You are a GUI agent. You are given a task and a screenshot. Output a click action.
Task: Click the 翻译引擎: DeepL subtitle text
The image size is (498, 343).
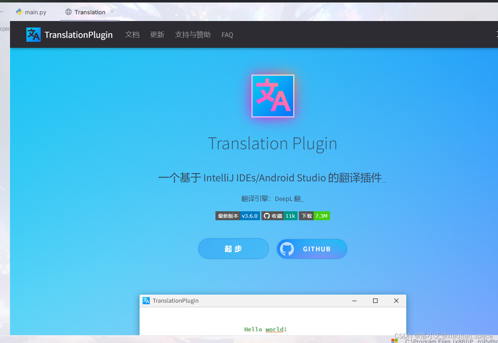pyautogui.click(x=273, y=199)
